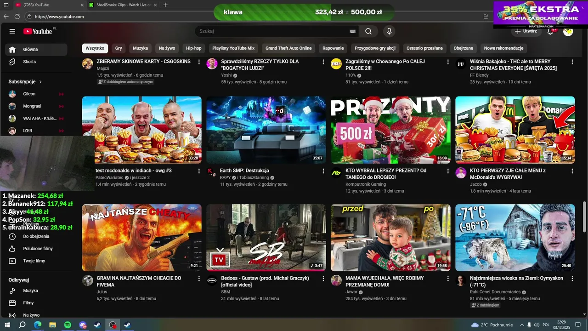The image size is (588, 331).
Task: Open Komputronik Gaming channel avatar
Action: coord(336,173)
